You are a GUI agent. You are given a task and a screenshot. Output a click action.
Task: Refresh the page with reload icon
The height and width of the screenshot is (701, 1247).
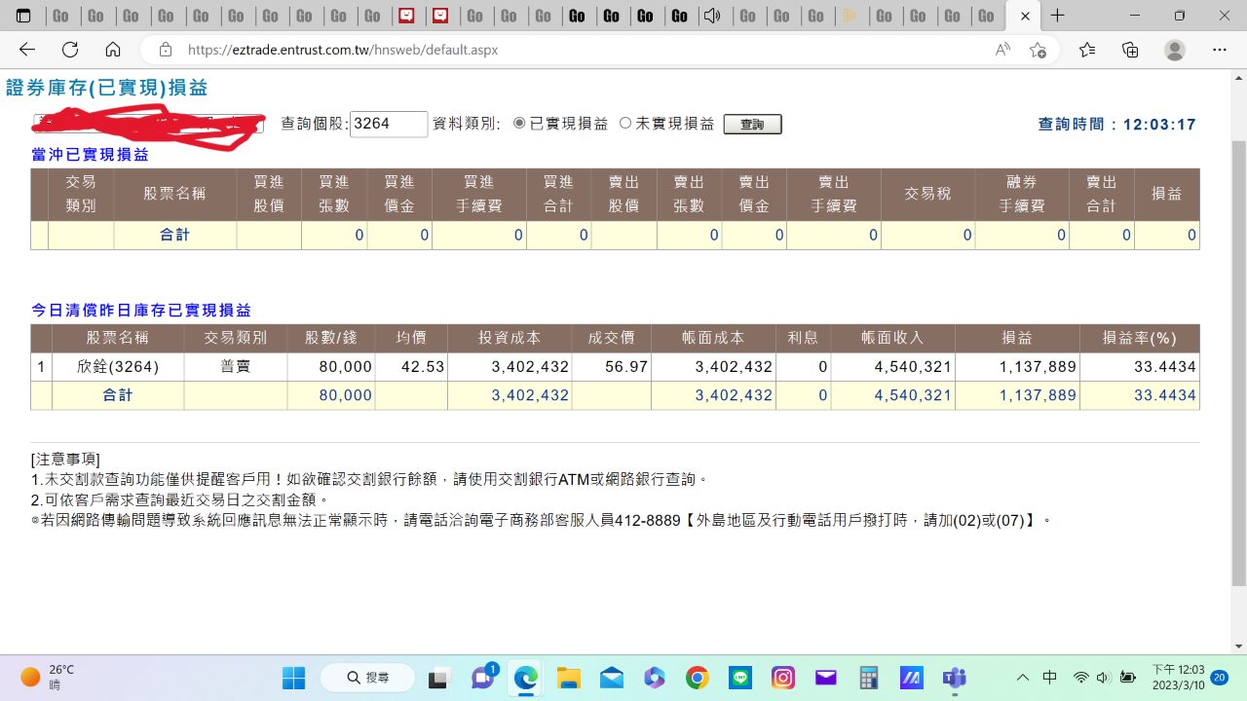(70, 50)
